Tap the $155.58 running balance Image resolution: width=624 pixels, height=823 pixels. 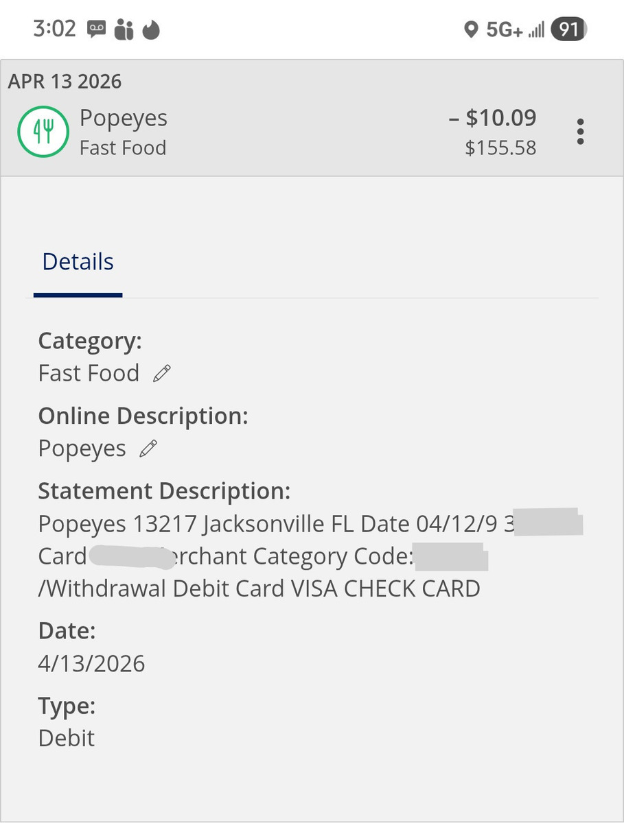pyautogui.click(x=500, y=148)
